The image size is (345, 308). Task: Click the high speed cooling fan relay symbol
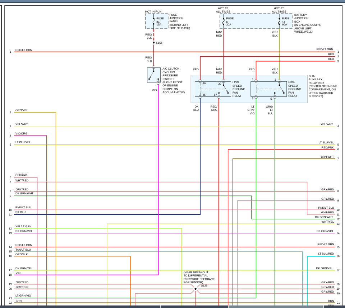(268, 89)
